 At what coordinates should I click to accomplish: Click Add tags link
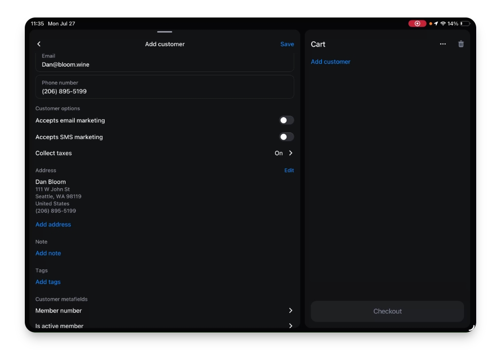click(x=48, y=282)
